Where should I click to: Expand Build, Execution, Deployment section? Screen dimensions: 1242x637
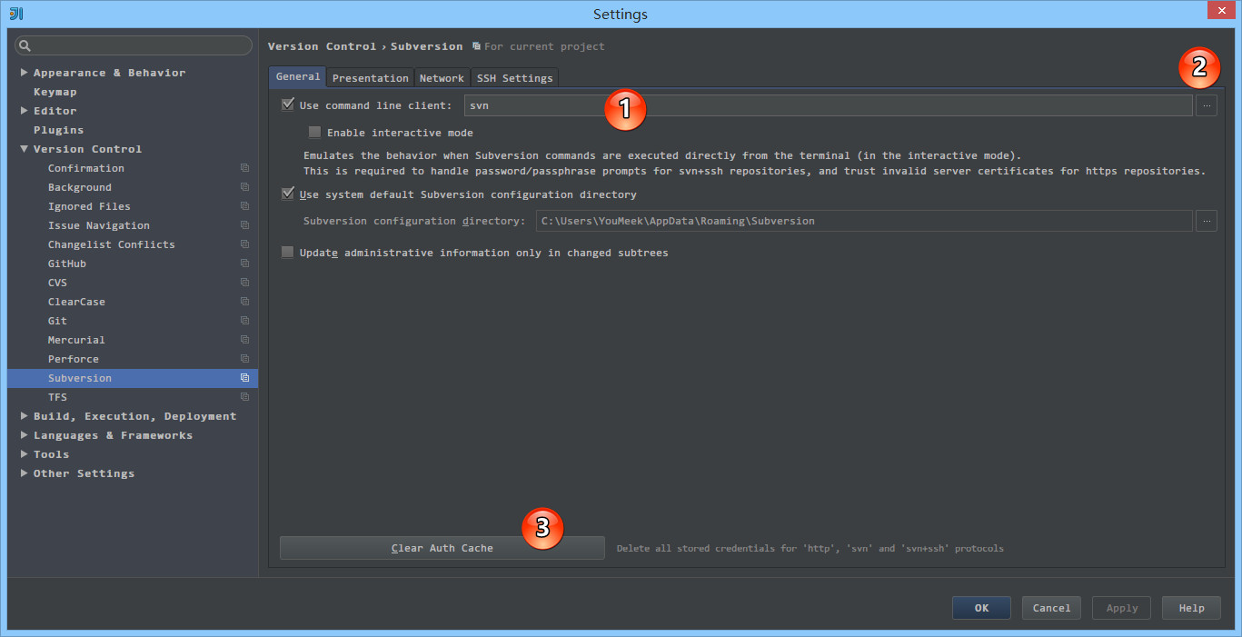[24, 416]
